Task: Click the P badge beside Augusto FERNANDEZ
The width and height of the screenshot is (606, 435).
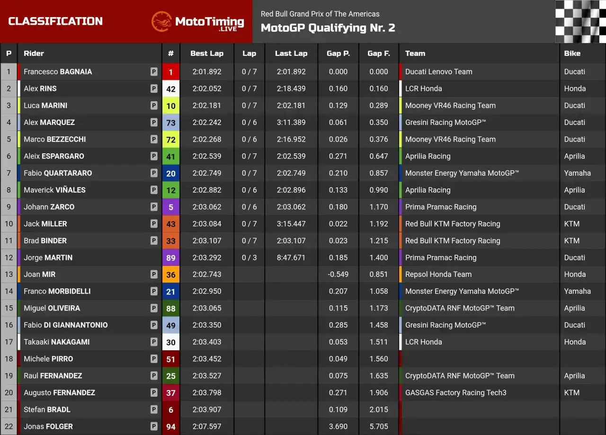Action: (154, 392)
